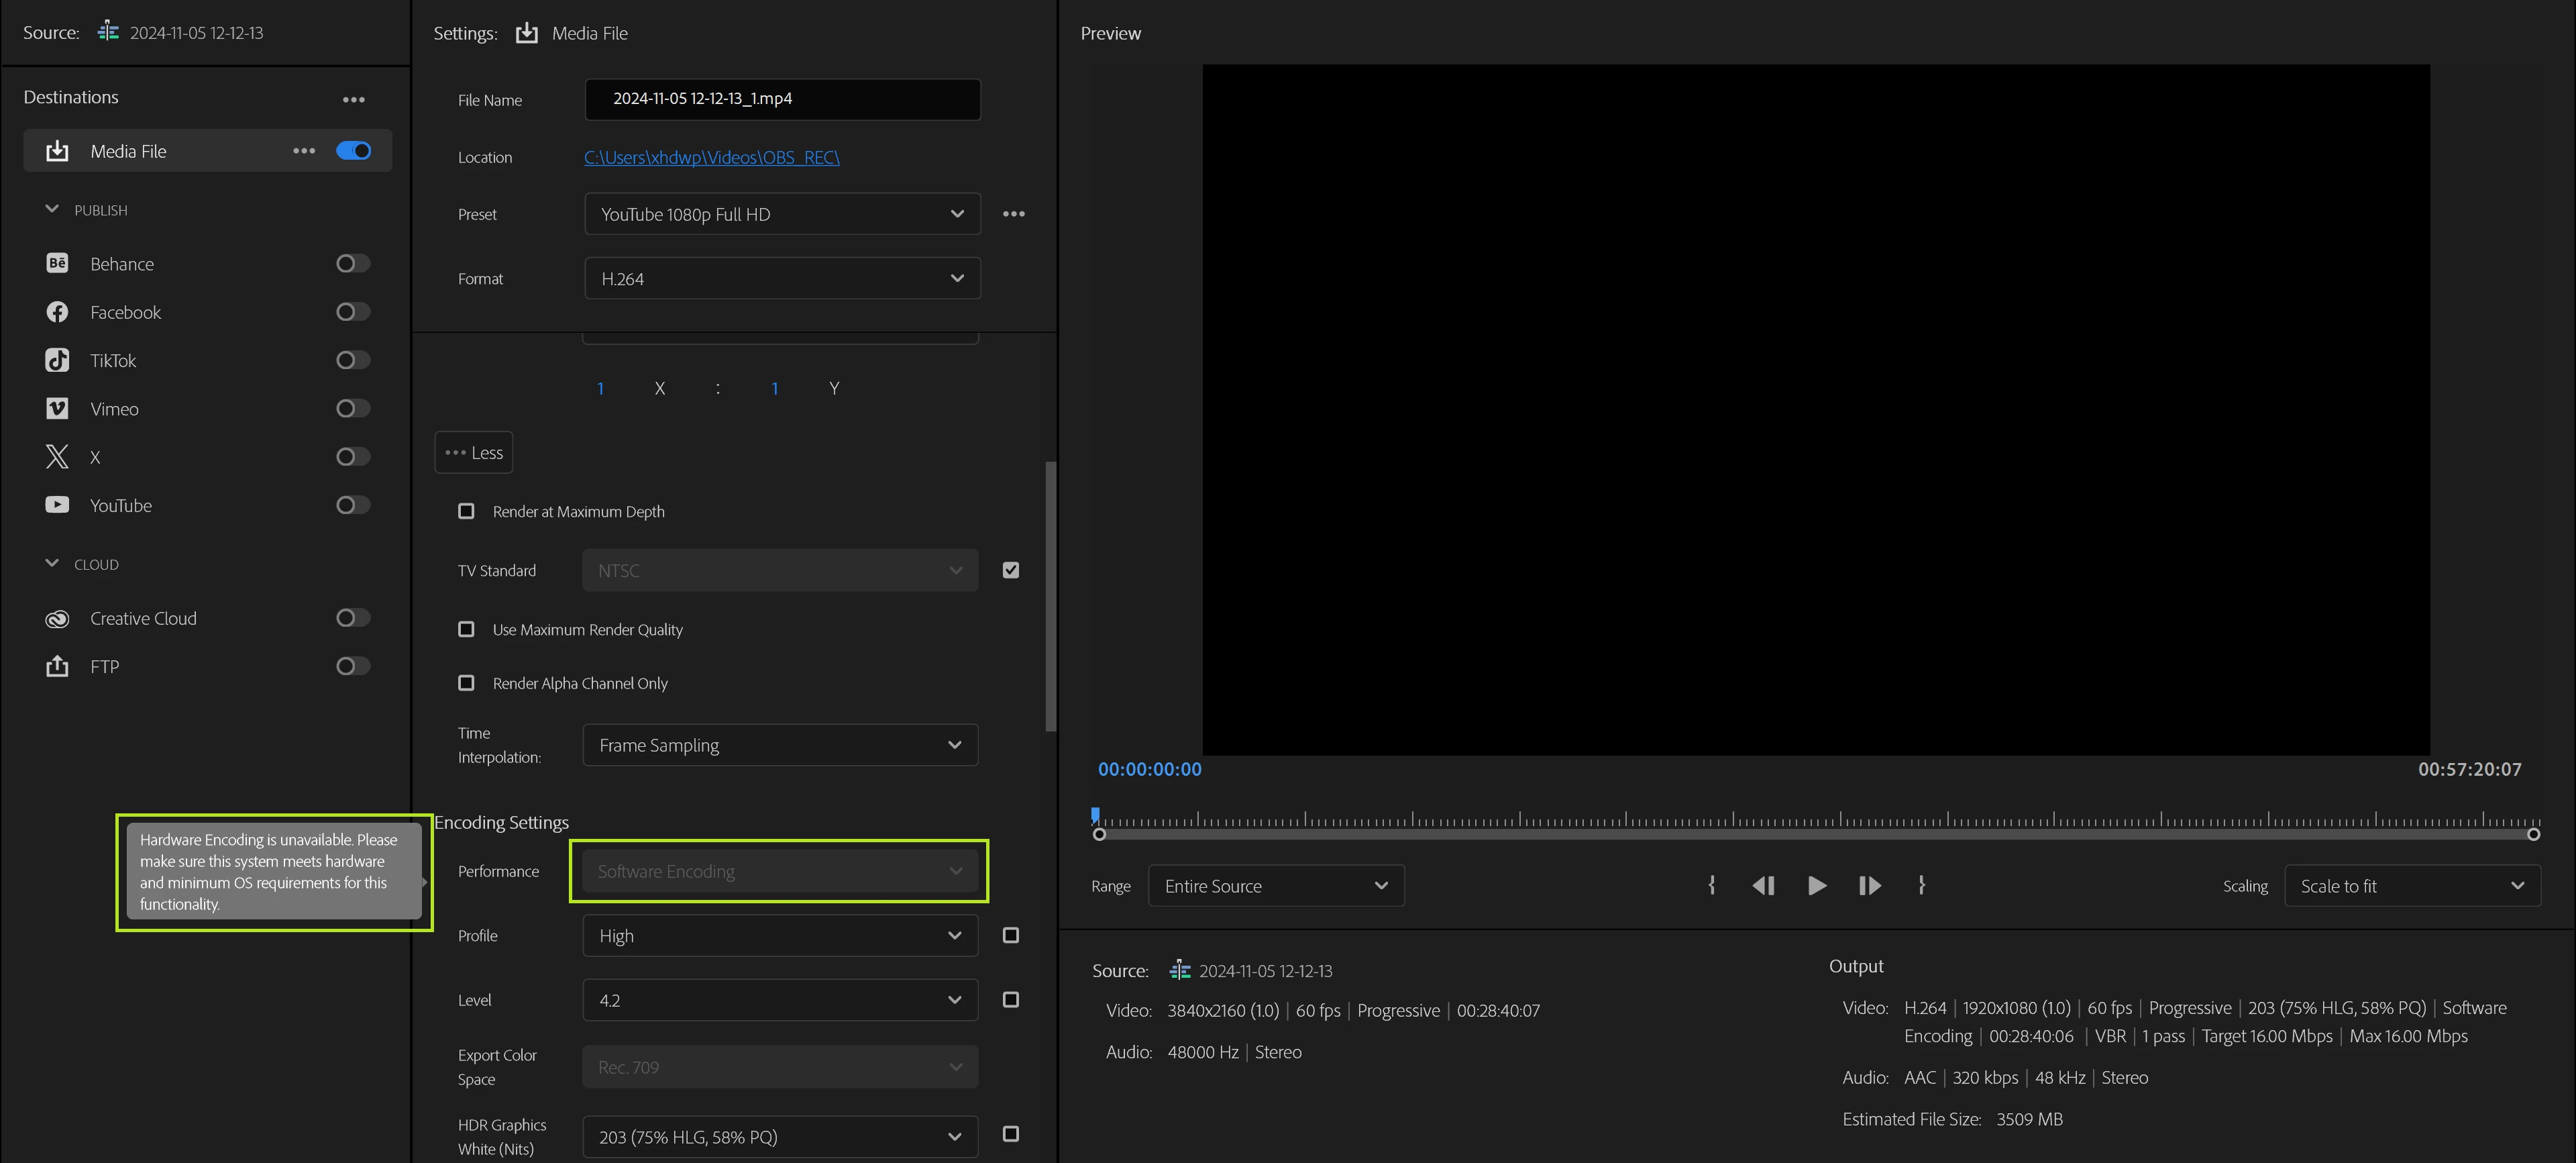Viewport: 2576px width, 1163px height.
Task: Click the Play button in preview
Action: point(1816,886)
